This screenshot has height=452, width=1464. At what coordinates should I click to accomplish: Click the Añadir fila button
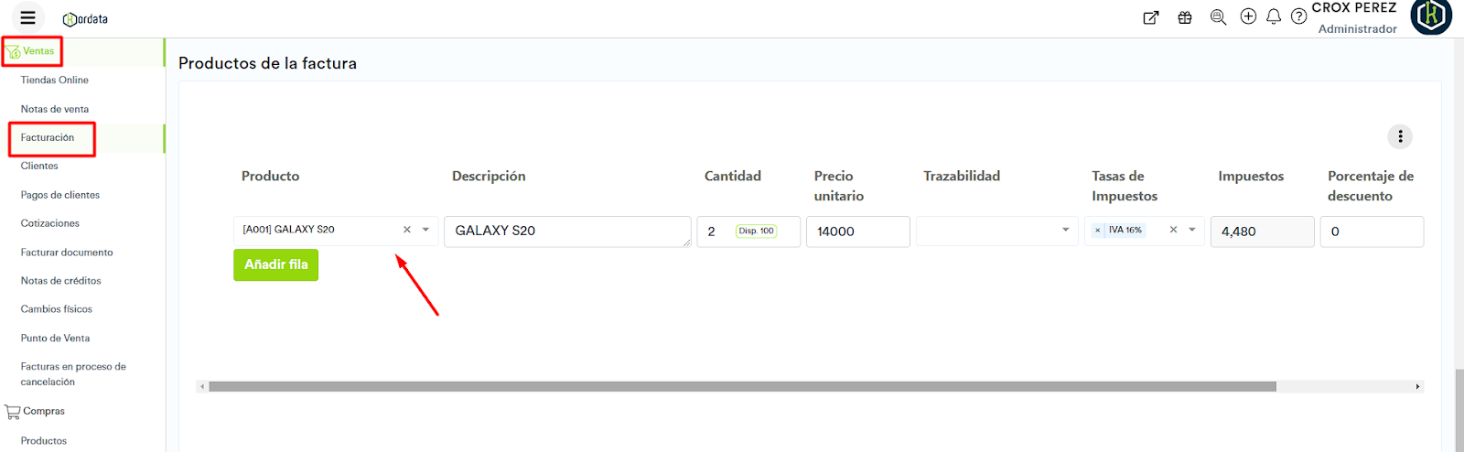275,264
